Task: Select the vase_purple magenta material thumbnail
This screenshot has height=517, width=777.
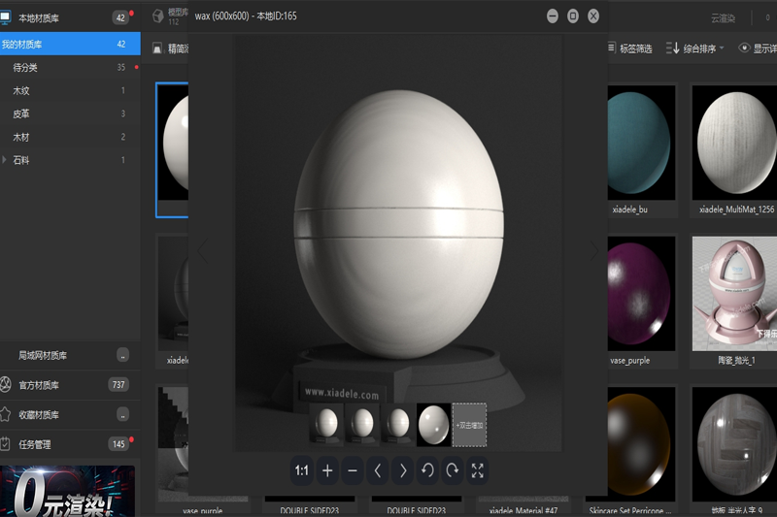Action: (641, 293)
